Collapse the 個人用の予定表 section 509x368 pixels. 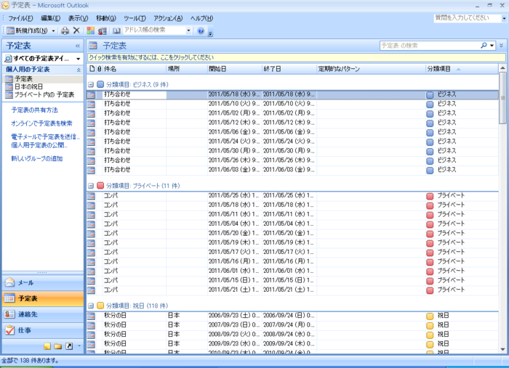pos(79,70)
